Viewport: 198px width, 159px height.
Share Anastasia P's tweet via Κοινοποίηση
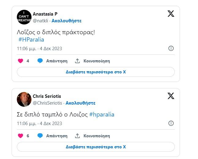(92, 61)
